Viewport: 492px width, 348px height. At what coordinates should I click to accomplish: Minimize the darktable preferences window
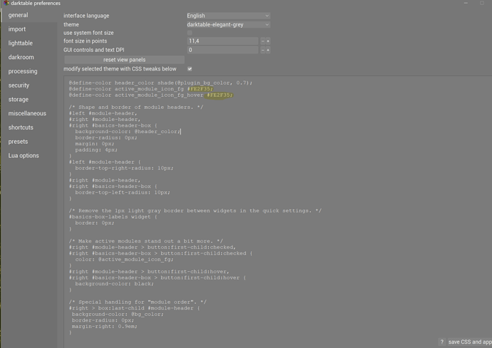466,3
